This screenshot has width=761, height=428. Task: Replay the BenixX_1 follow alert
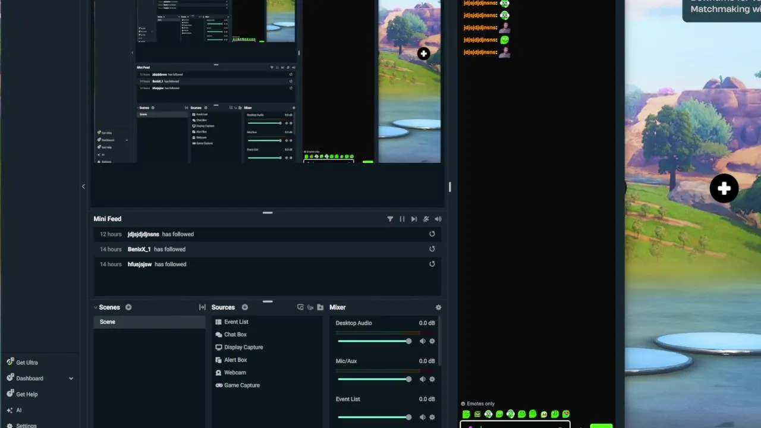pos(432,249)
